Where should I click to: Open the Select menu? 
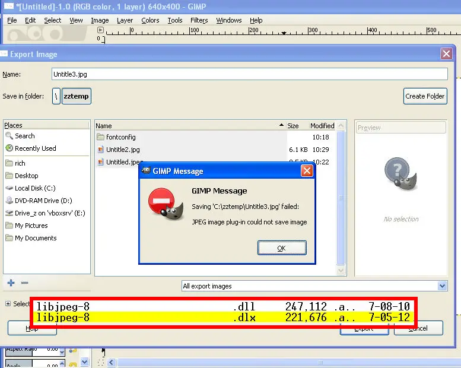click(53, 20)
